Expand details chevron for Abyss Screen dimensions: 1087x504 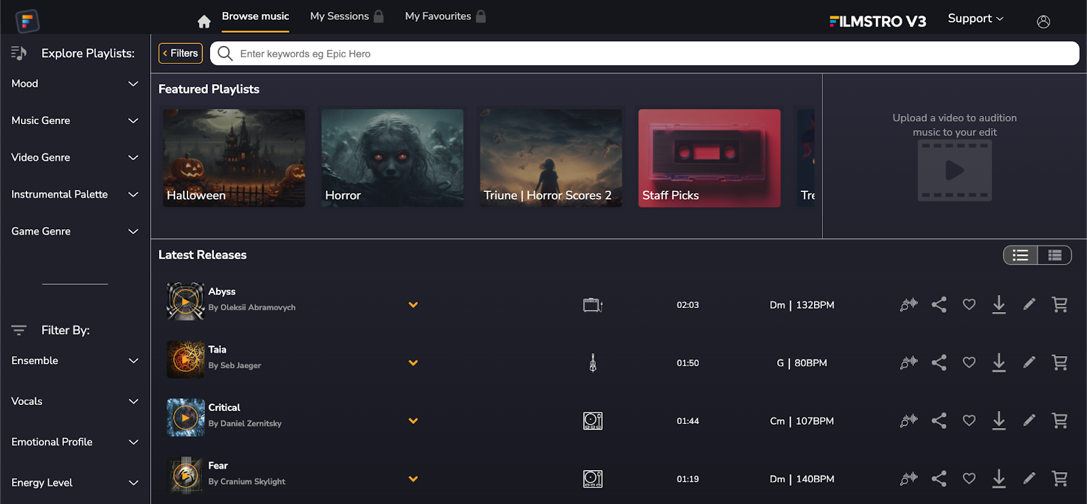(x=413, y=305)
